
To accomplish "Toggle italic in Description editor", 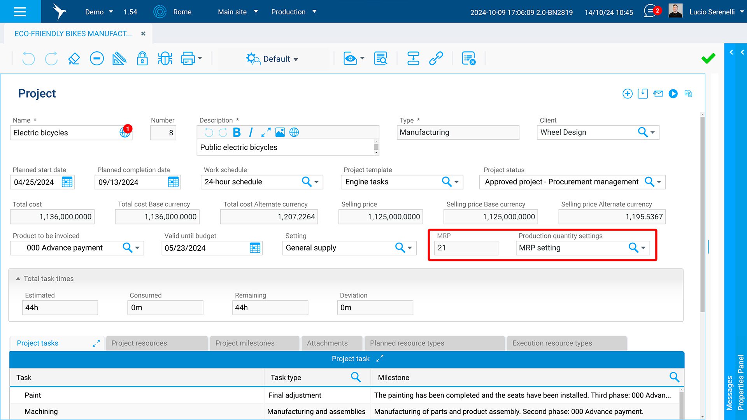I will pos(251,133).
